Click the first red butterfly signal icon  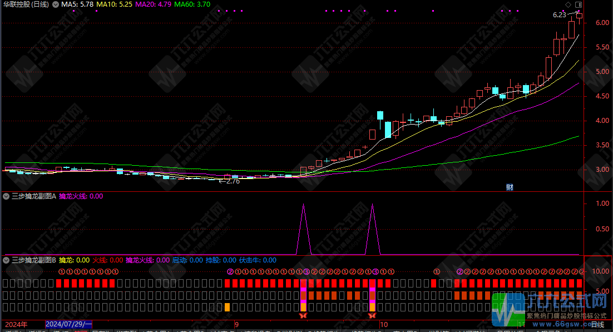pos(303,315)
